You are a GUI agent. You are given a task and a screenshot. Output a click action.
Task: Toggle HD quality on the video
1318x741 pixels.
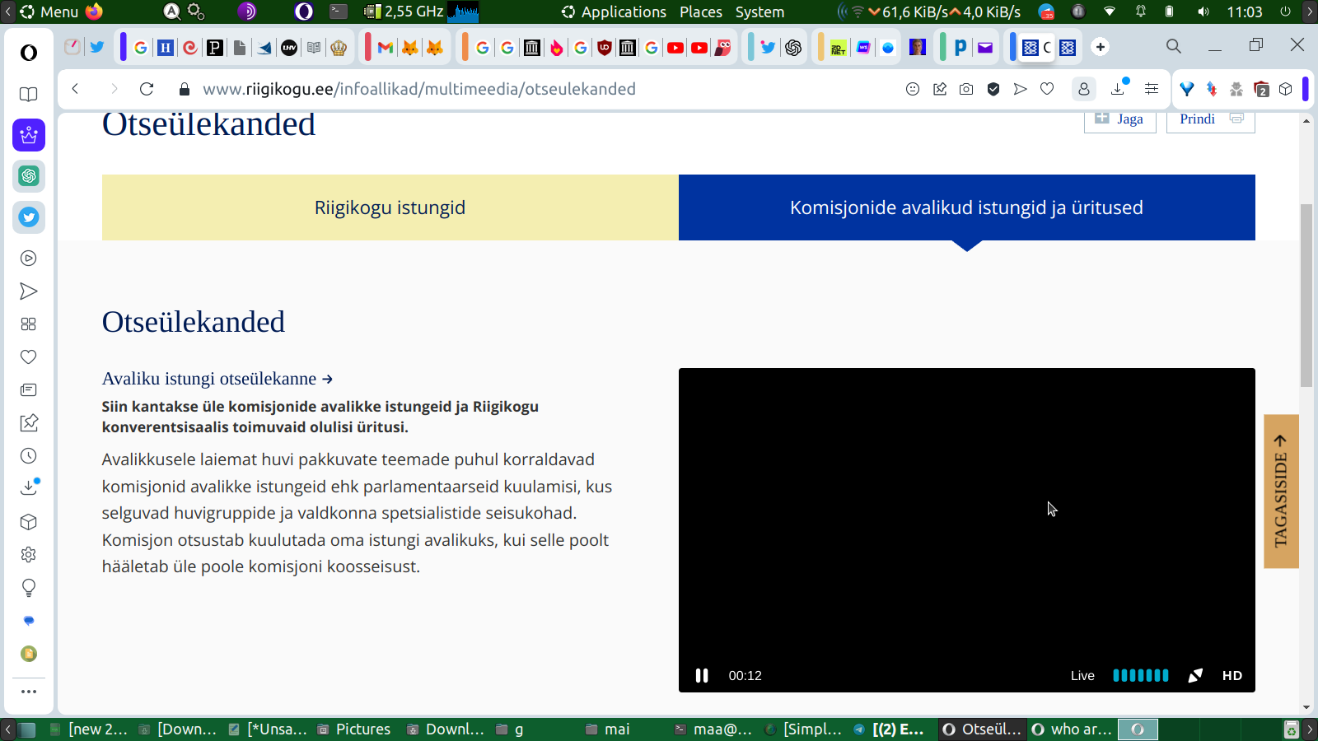(x=1232, y=675)
